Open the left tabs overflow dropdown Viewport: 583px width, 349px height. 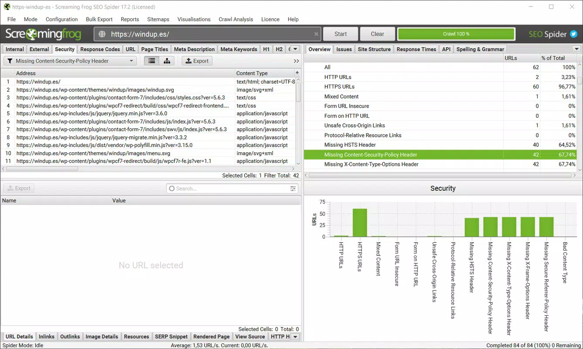(295, 49)
